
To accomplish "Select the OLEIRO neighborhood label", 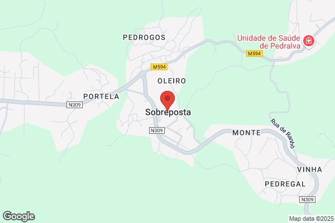I will pos(172,81).
